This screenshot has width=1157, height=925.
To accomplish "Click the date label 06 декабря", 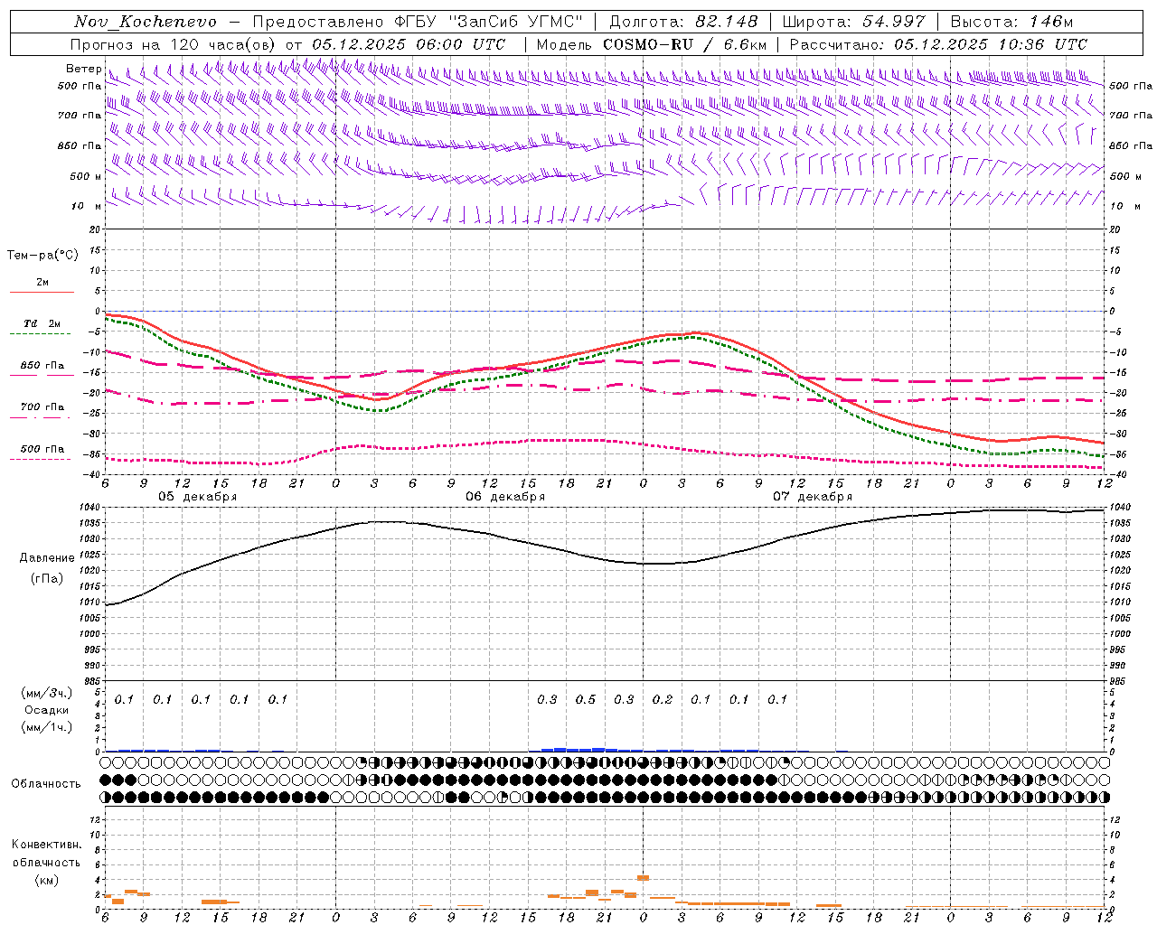I will pyautogui.click(x=505, y=497).
